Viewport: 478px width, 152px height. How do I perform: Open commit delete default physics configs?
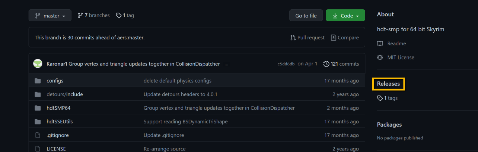pyautogui.click(x=178, y=81)
